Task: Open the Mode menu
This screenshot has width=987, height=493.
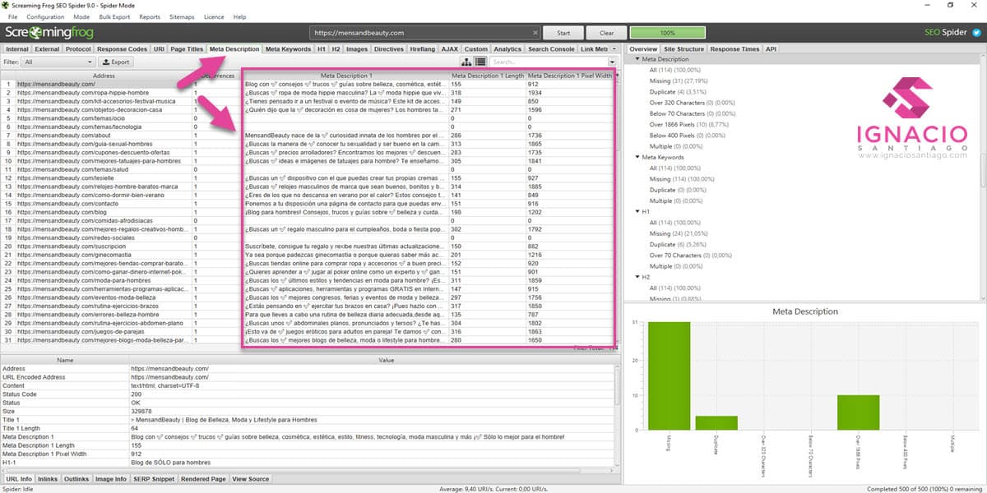Action: click(81, 16)
